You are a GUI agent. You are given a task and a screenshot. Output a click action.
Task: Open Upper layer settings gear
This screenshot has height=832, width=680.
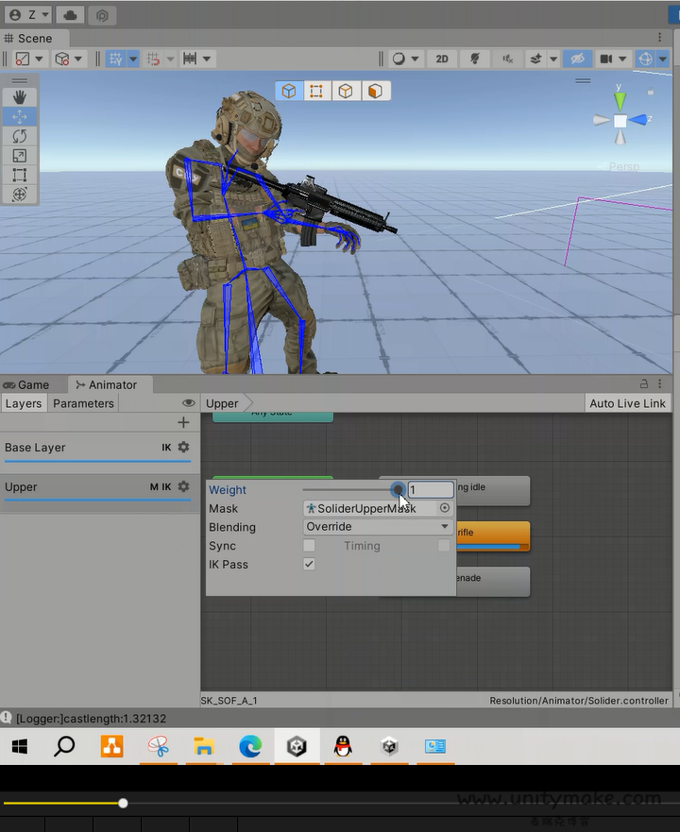pos(183,487)
